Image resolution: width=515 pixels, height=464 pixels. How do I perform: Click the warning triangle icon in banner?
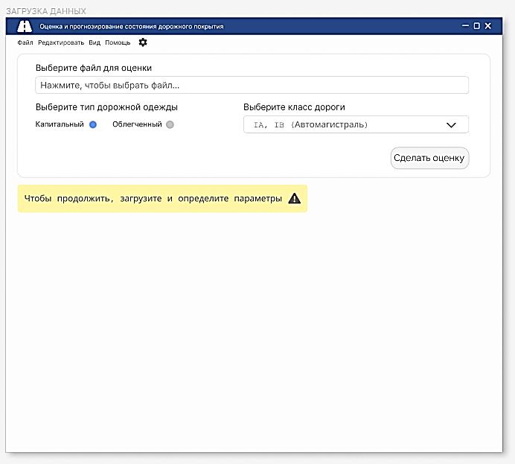(294, 198)
